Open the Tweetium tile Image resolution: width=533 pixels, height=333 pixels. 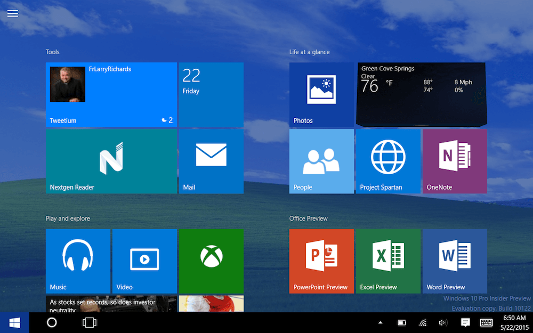(111, 95)
